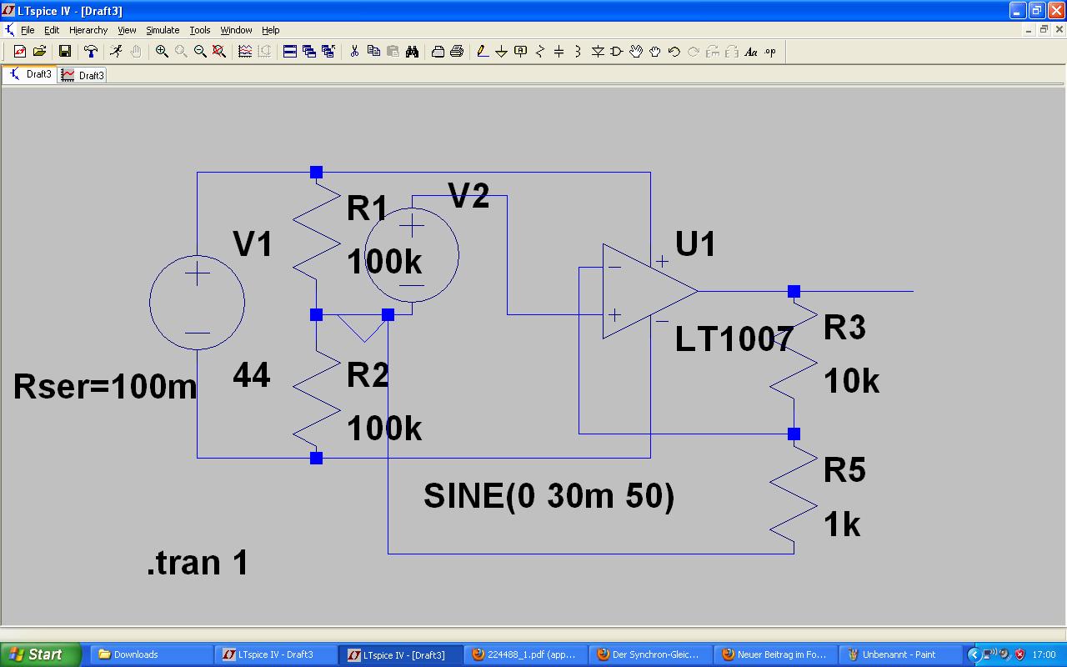Select the Label Net tool
The width and height of the screenshot is (1067, 667).
pos(521,52)
